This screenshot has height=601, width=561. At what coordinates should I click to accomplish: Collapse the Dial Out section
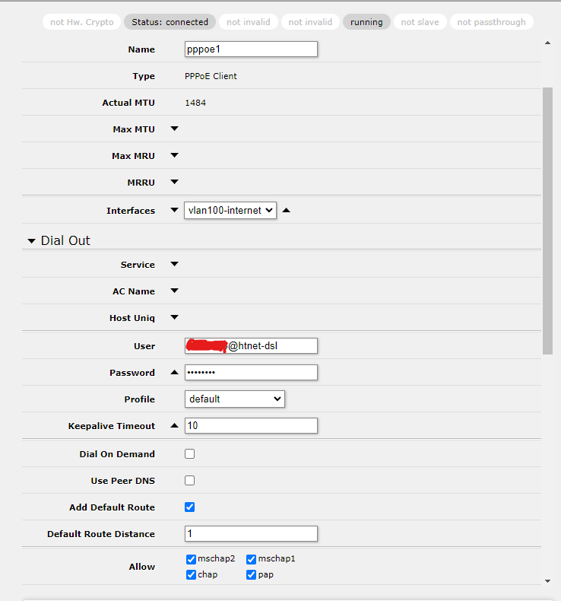tap(32, 241)
